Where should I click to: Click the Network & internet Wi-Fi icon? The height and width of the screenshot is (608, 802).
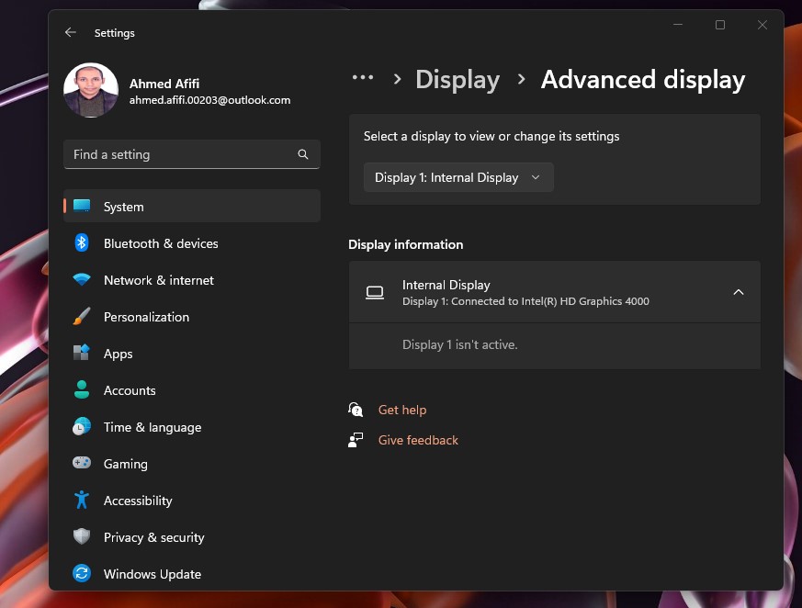pyautogui.click(x=82, y=280)
